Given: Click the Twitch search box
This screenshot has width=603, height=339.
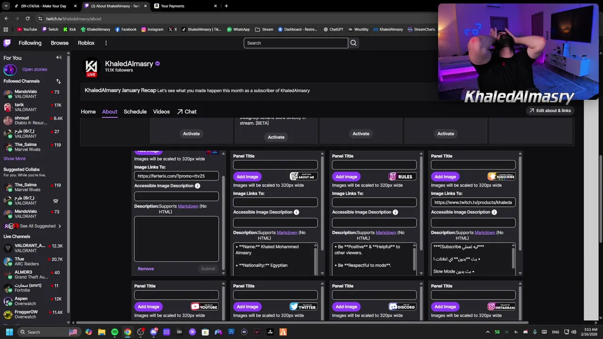Looking at the screenshot, I should point(296,43).
